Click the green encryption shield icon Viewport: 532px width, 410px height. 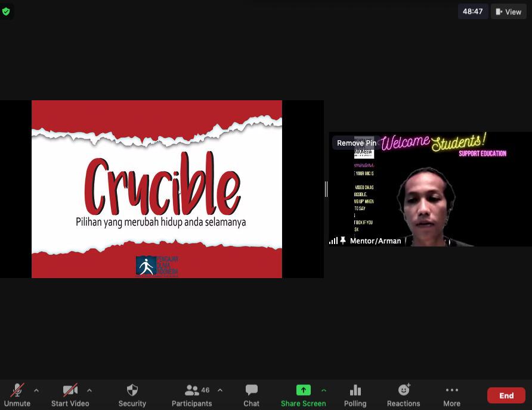(x=6, y=11)
